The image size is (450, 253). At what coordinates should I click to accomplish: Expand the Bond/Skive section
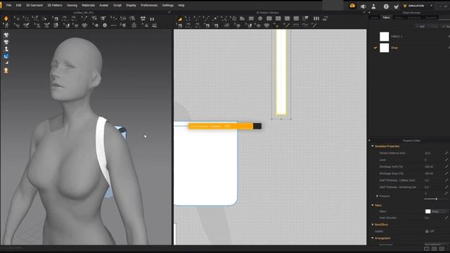[373, 224]
